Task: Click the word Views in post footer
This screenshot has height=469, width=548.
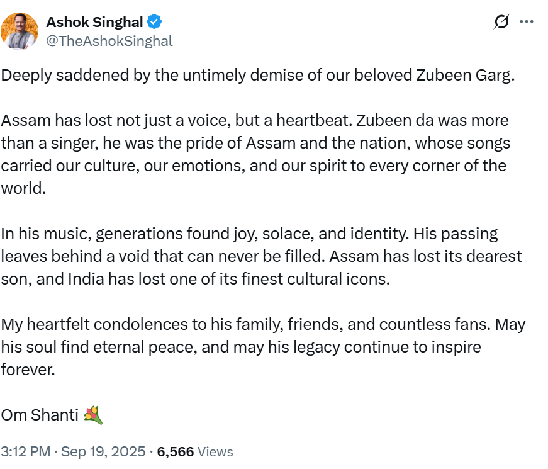Action: pyautogui.click(x=216, y=451)
